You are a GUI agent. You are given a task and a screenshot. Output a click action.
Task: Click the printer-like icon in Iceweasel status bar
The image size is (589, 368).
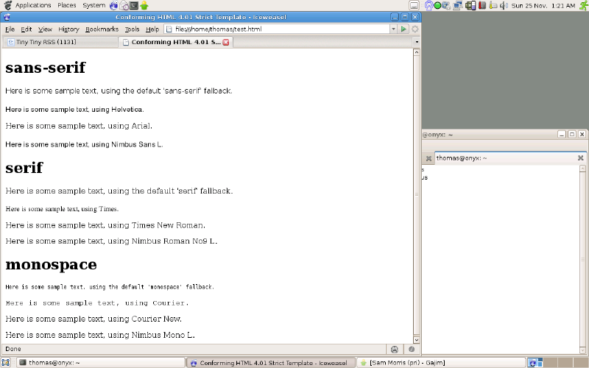[394, 349]
